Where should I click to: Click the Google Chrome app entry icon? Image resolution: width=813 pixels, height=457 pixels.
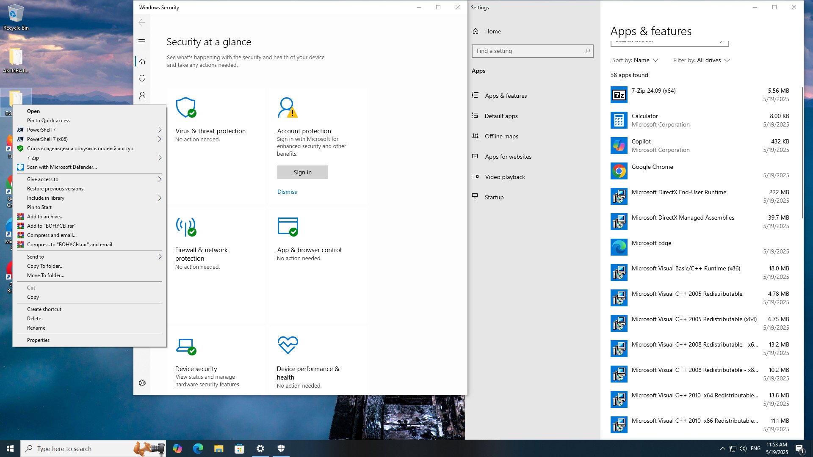(x=619, y=171)
